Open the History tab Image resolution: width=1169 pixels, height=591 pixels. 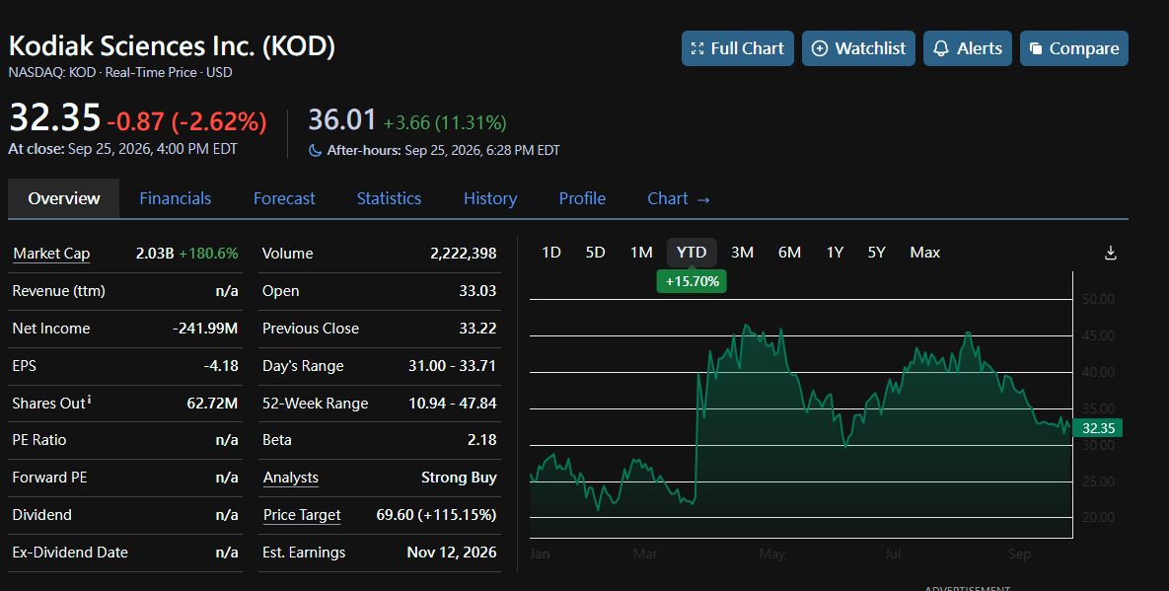click(490, 198)
